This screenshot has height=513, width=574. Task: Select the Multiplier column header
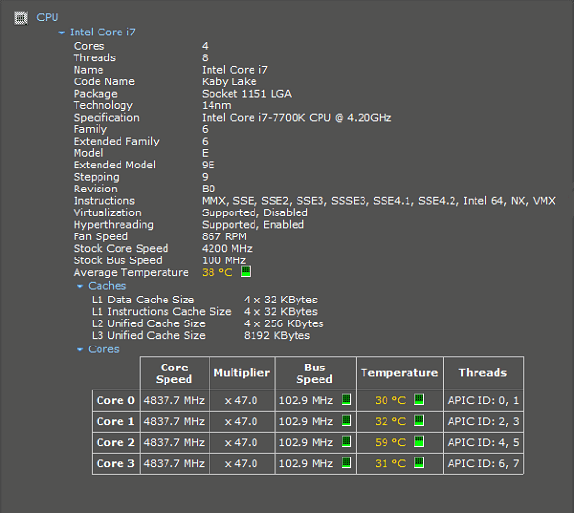click(242, 373)
